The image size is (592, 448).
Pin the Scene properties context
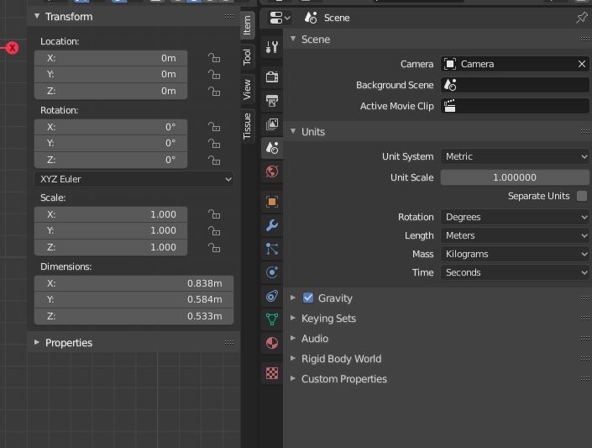[x=581, y=18]
